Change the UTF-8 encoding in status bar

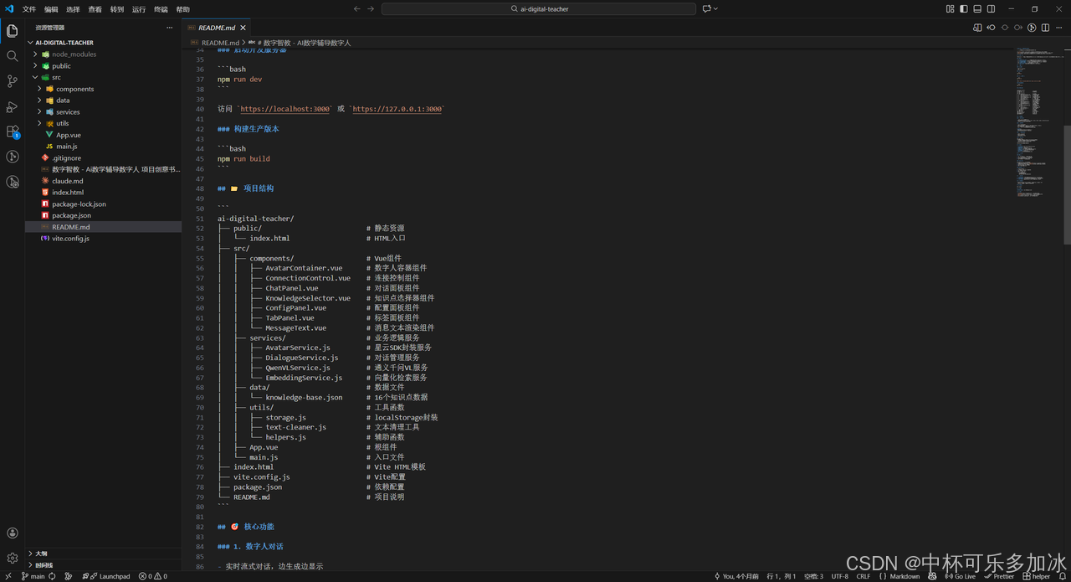coord(839,576)
